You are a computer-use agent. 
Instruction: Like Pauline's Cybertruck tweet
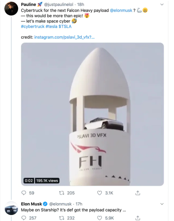[x=100, y=193]
